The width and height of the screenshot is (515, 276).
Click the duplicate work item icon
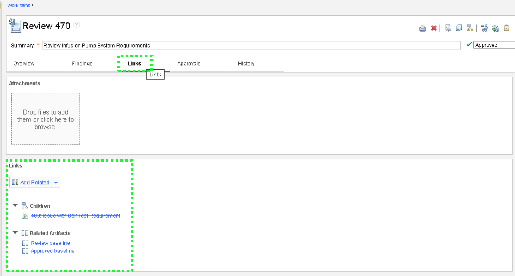[459, 28]
